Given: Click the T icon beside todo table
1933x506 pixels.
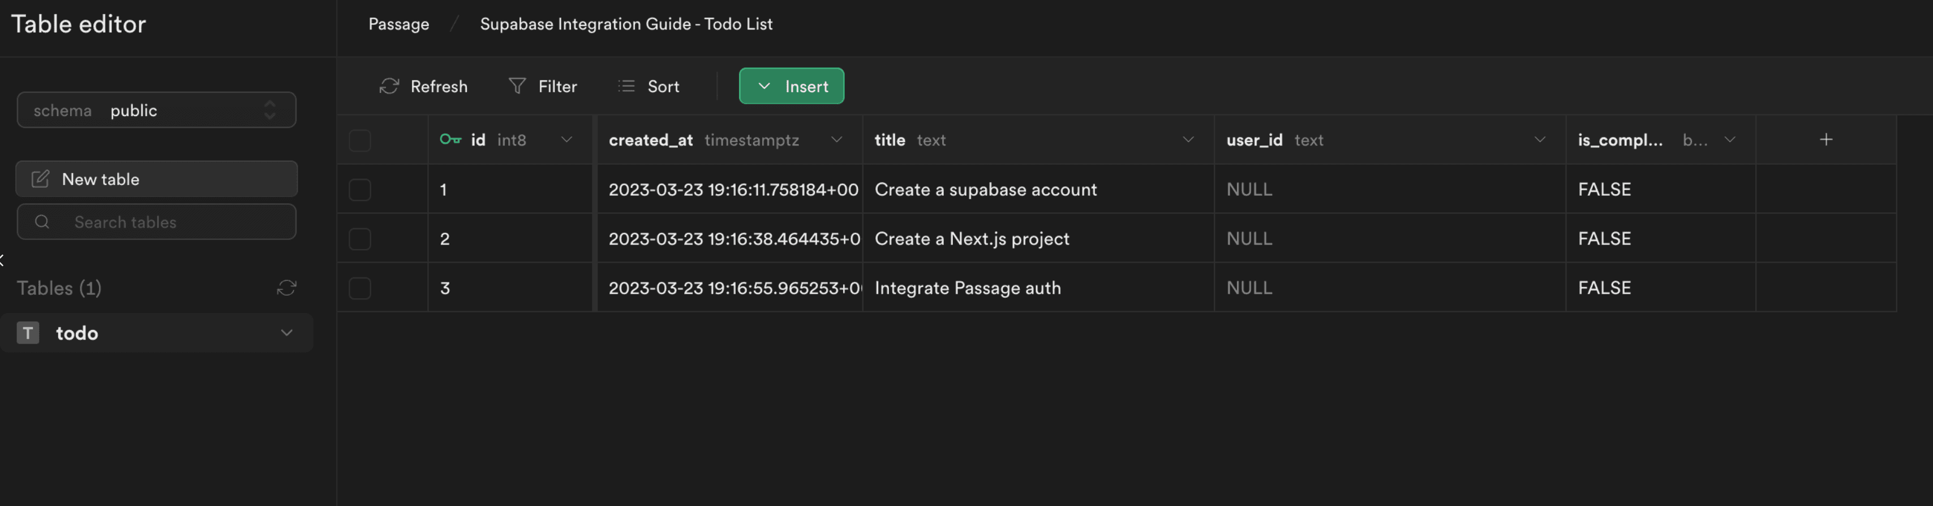Looking at the screenshot, I should tap(28, 333).
